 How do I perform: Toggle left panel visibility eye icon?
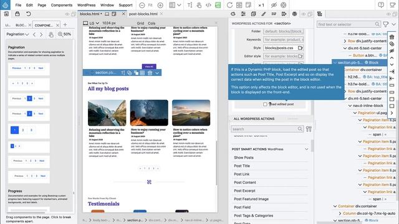tap(67, 14)
